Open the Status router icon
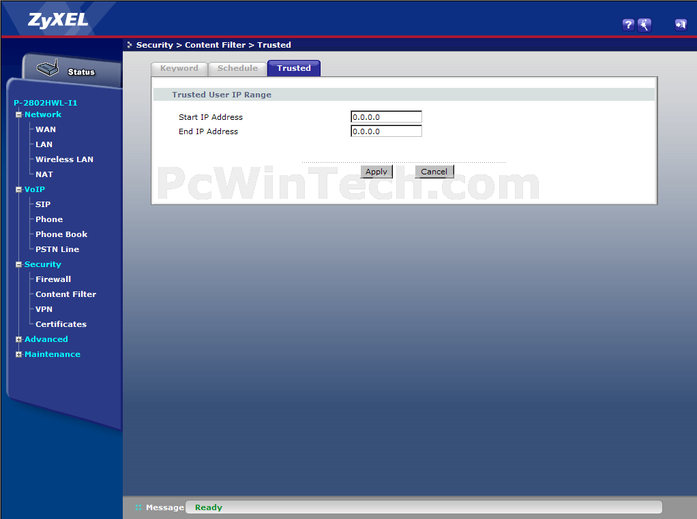This screenshot has width=697, height=519. (x=48, y=68)
